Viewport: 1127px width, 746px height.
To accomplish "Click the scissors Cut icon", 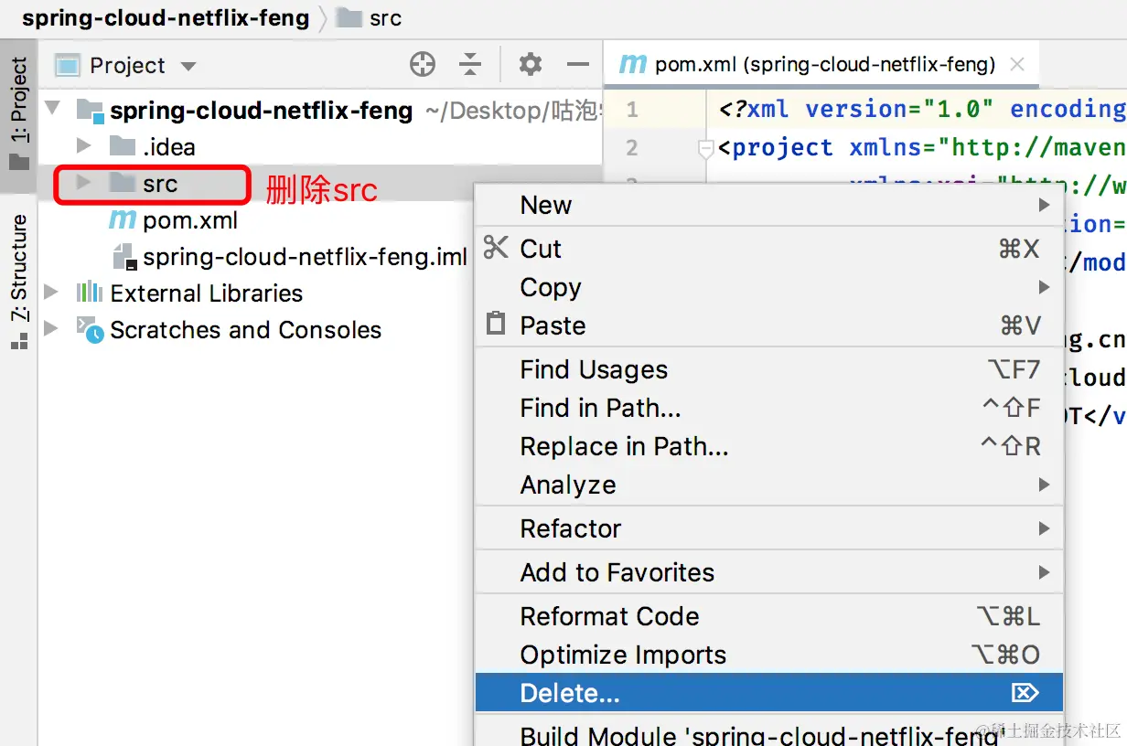I will pyautogui.click(x=496, y=249).
